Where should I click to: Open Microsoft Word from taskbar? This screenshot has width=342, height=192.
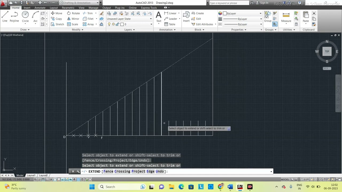(x=230, y=187)
